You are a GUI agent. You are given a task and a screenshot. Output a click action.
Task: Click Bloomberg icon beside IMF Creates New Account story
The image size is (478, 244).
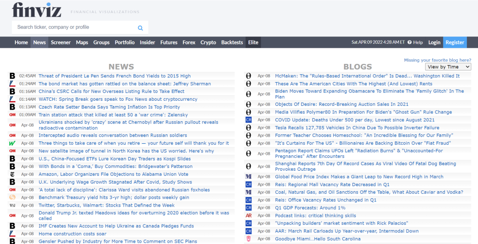click(x=12, y=226)
